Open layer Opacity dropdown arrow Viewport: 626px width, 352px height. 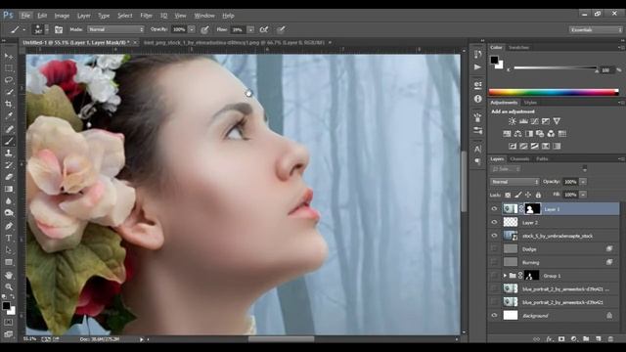(583, 182)
